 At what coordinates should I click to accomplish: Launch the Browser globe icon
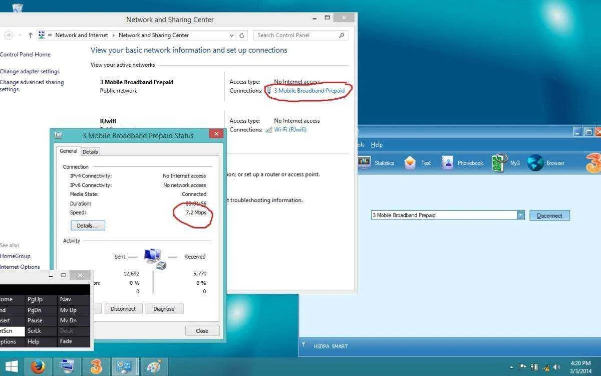click(535, 162)
